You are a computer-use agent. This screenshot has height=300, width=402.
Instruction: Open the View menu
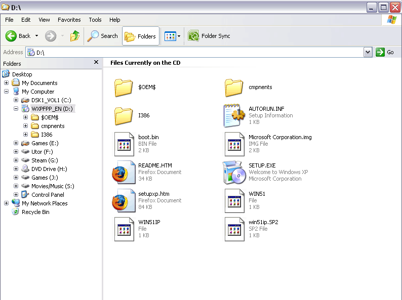[x=44, y=20]
